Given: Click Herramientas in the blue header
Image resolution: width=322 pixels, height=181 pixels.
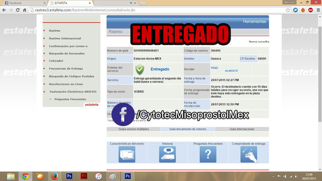Looking at the screenshot, I should [x=255, y=22].
